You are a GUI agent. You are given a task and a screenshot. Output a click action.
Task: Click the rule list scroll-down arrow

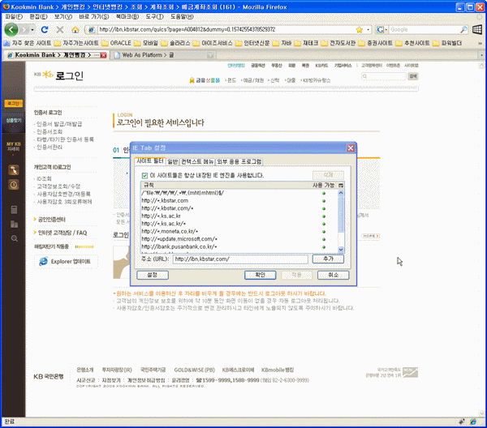341,250
